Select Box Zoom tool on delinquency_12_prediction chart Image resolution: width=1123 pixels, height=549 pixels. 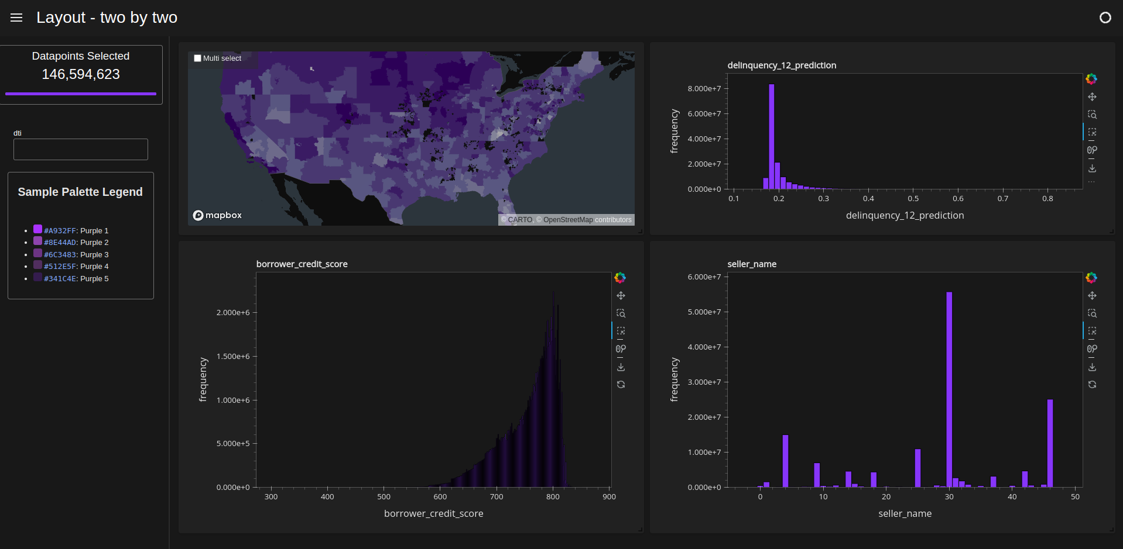(1092, 115)
